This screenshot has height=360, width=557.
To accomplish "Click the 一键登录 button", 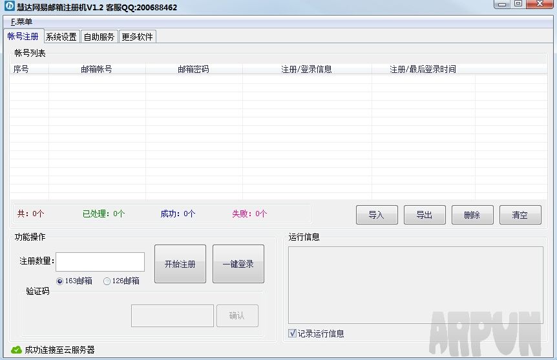I will click(x=238, y=264).
